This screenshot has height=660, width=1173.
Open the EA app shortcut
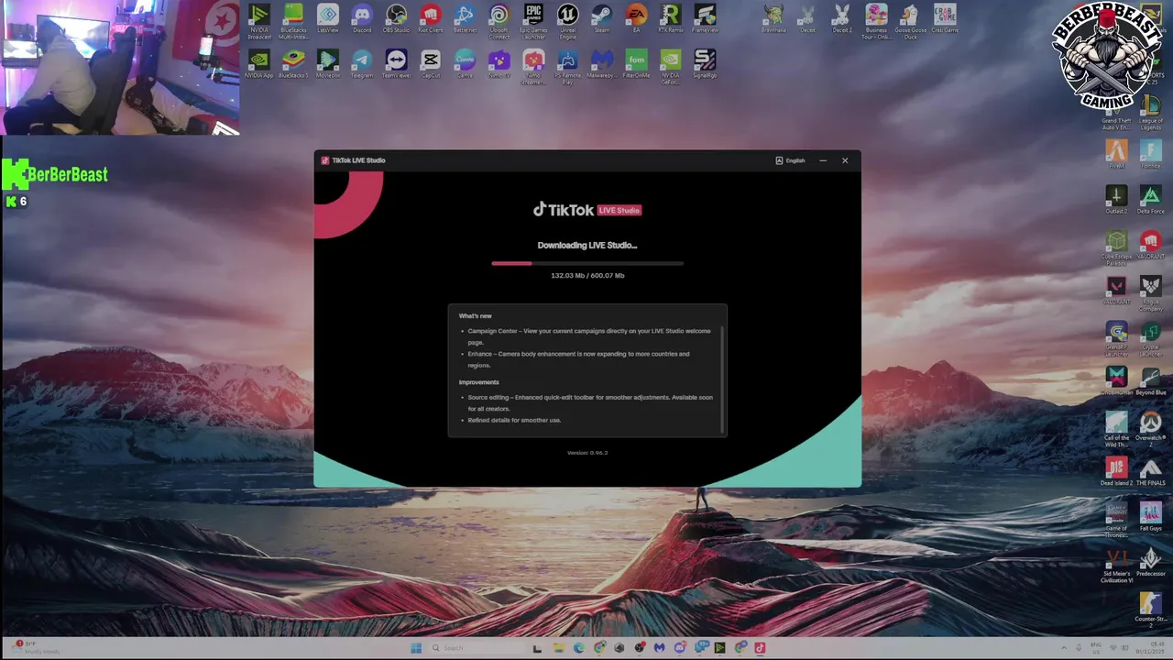pyautogui.click(x=636, y=19)
